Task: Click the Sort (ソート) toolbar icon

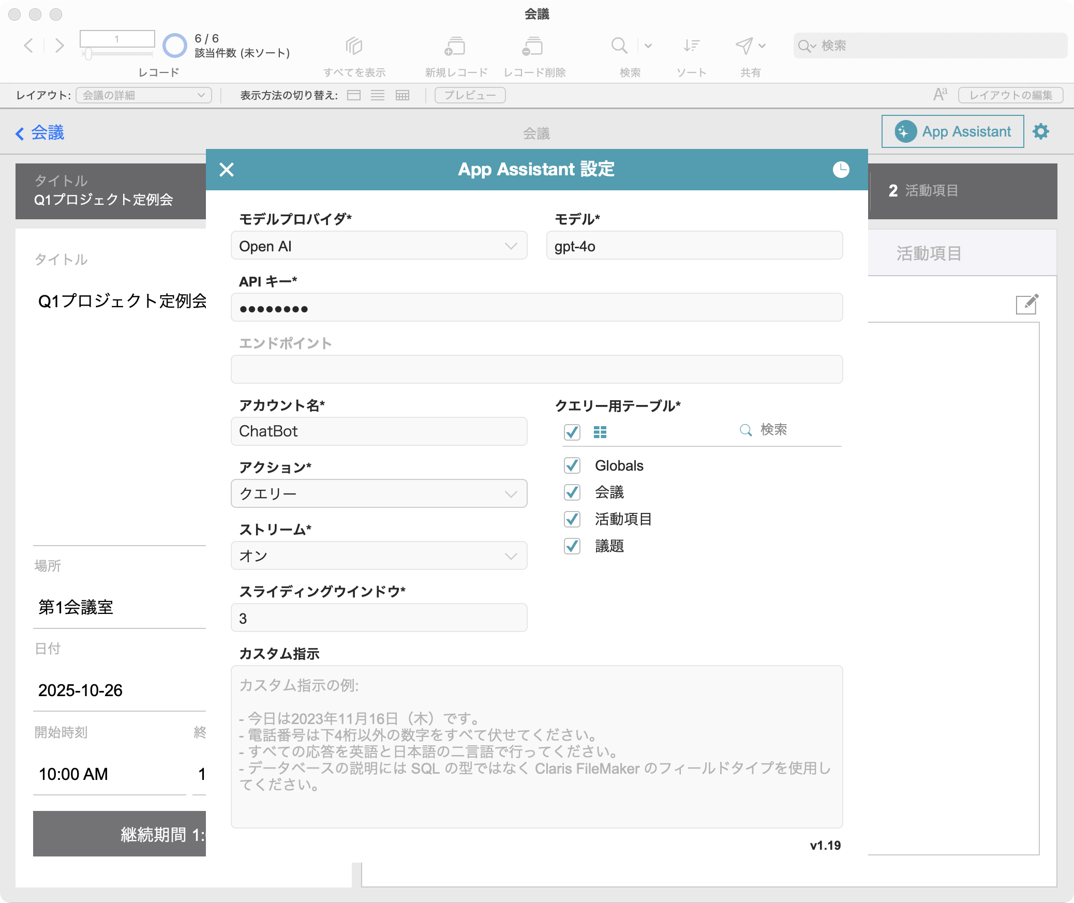Action: click(691, 47)
